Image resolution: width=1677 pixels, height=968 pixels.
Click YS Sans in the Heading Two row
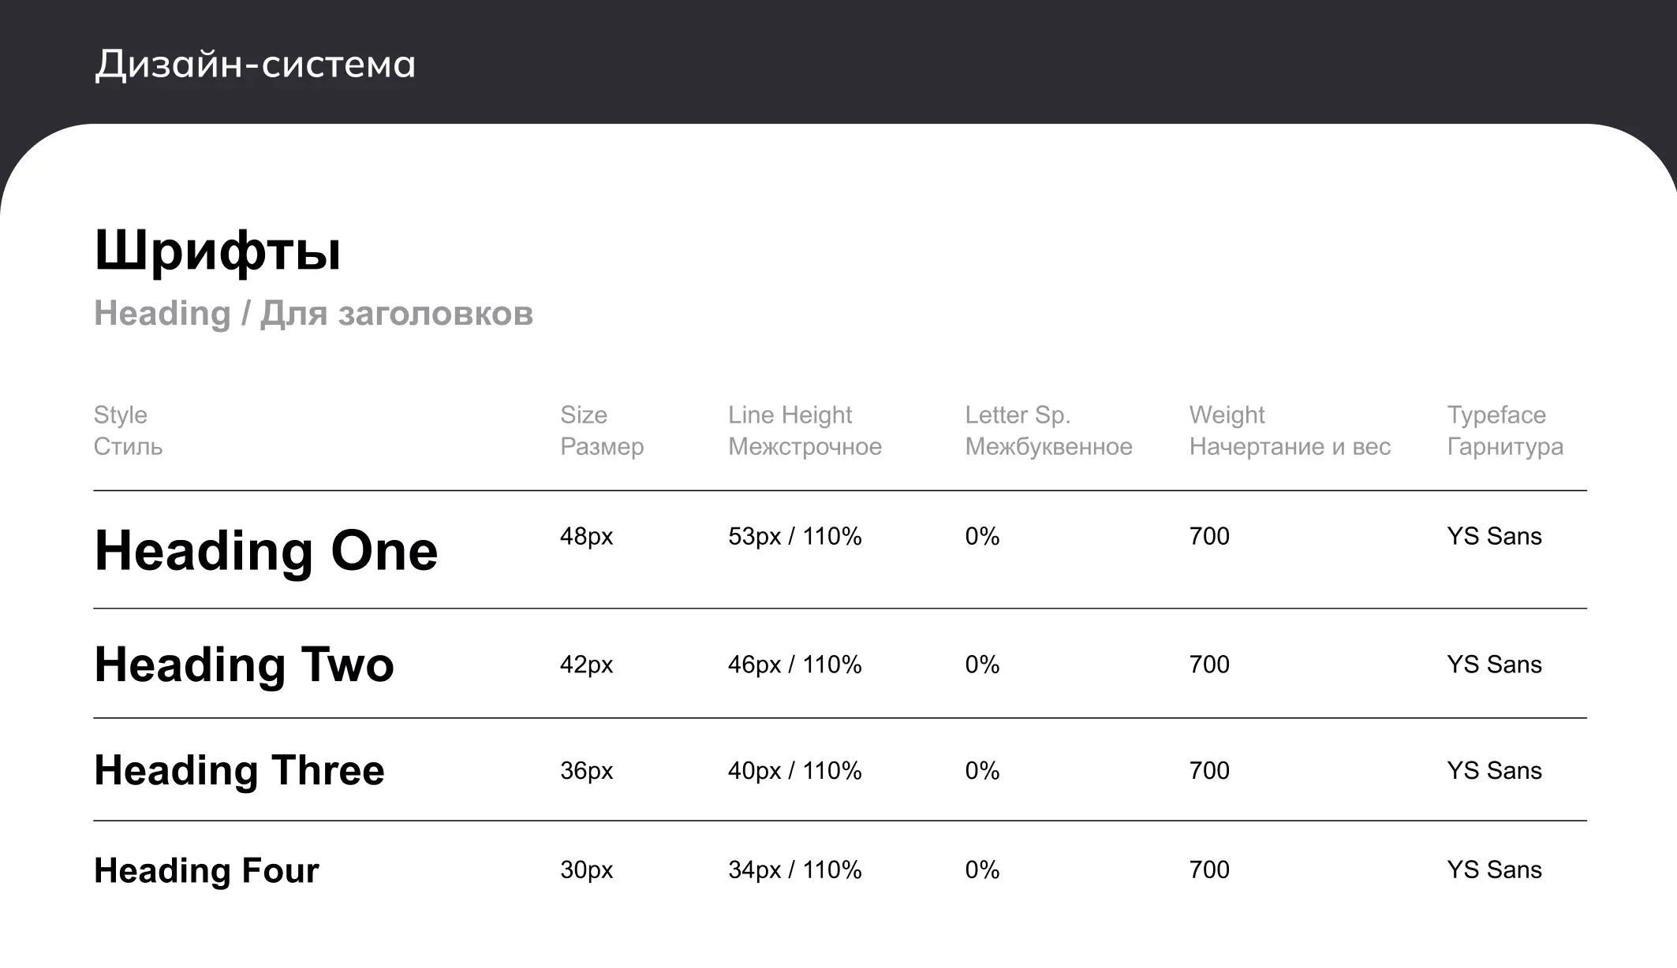tap(1494, 665)
